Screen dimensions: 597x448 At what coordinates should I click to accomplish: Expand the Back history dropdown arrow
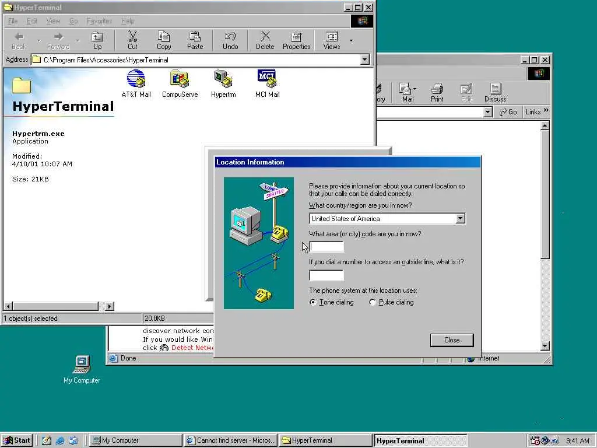coord(39,40)
